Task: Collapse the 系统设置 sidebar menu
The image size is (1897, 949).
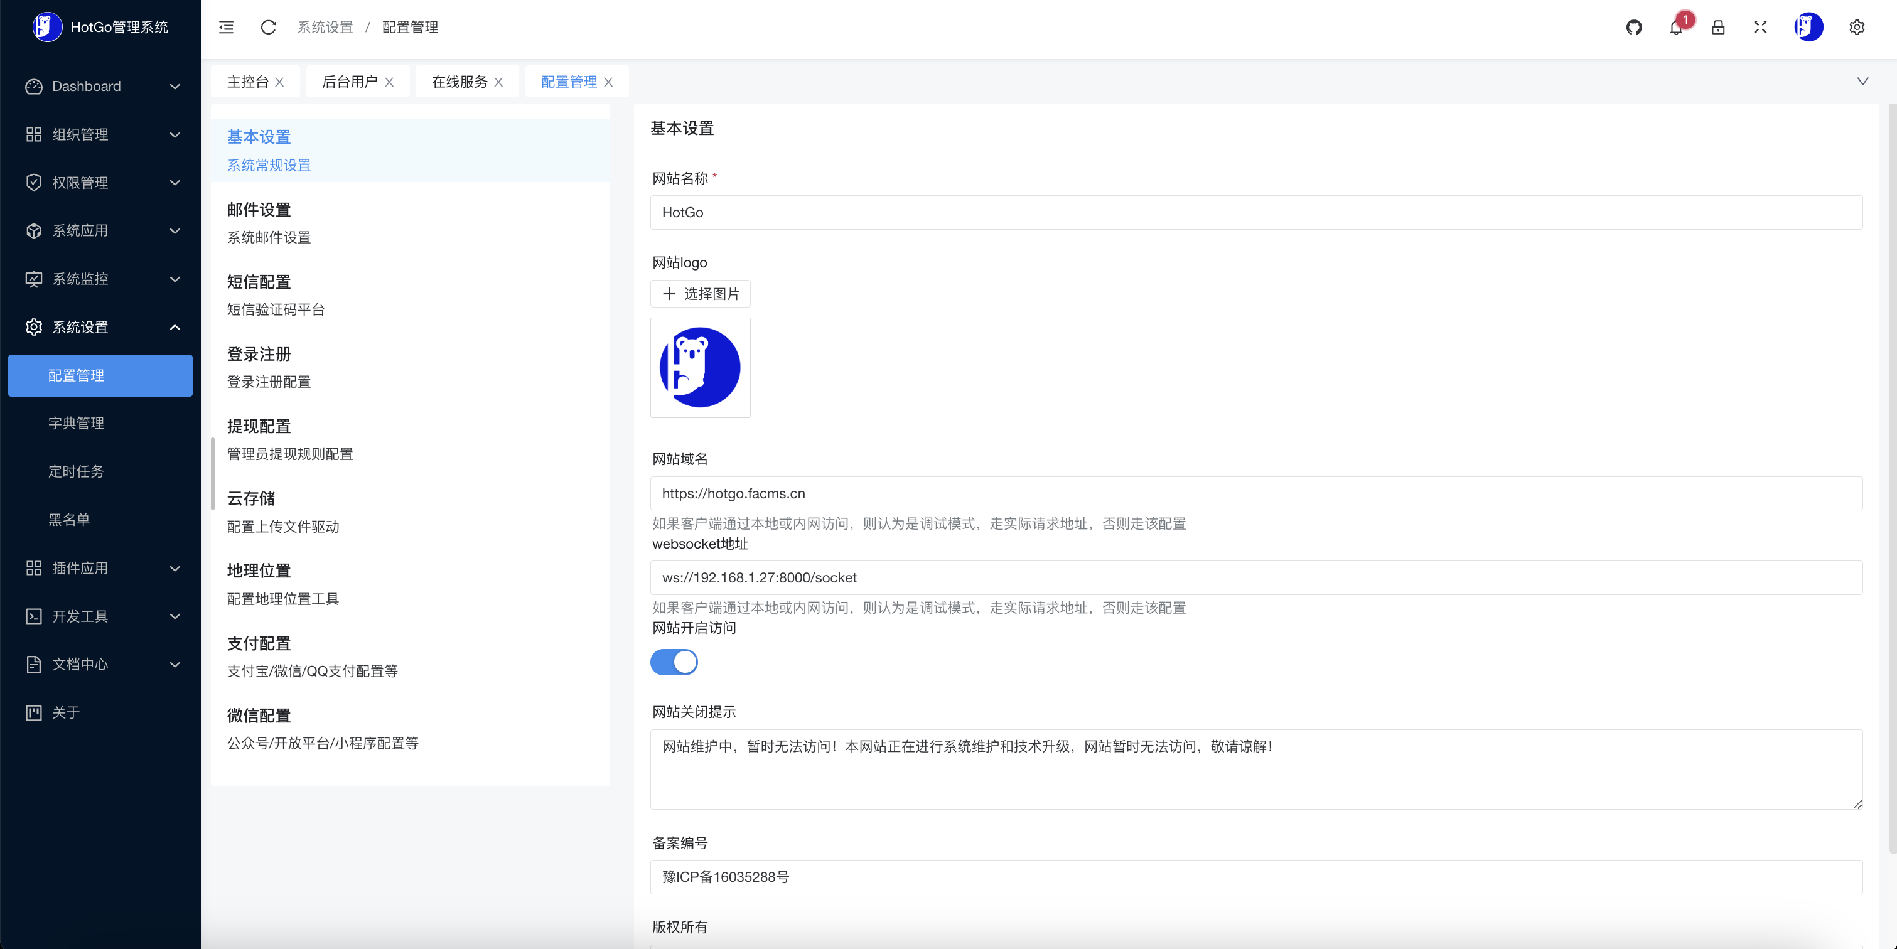Action: click(x=101, y=327)
